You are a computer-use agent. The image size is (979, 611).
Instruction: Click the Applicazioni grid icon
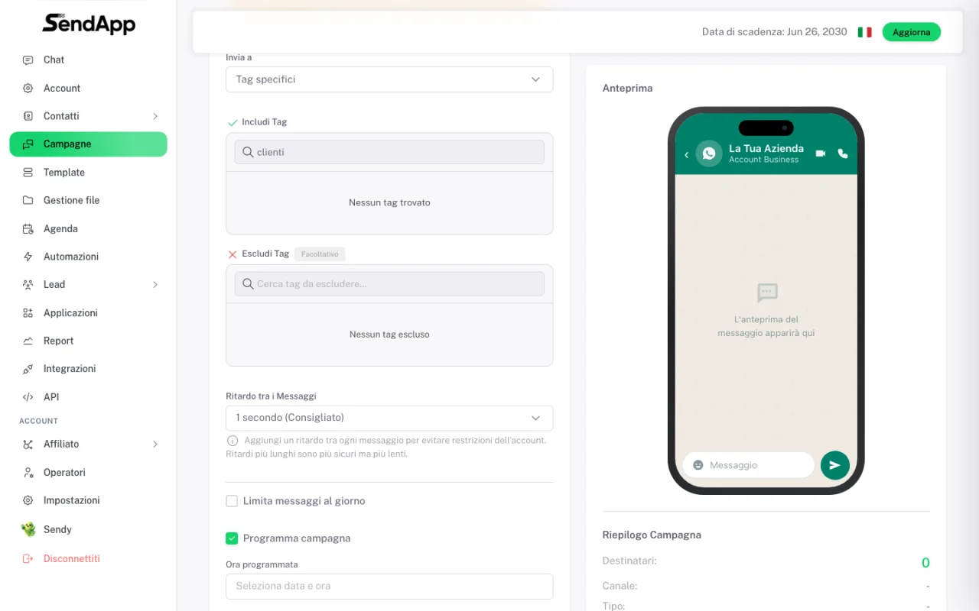28,312
